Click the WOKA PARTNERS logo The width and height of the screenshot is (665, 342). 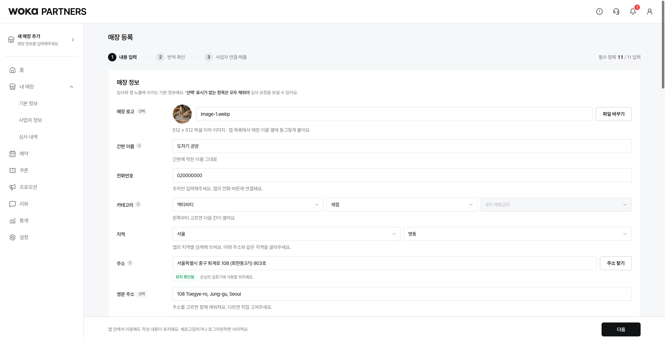coord(47,12)
